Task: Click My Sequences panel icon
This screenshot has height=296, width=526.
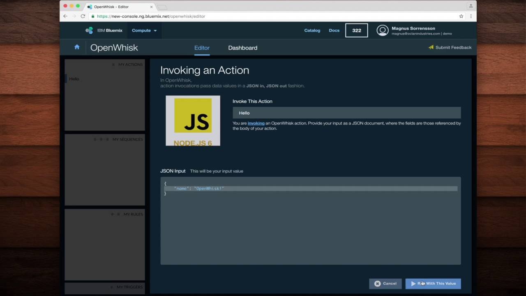Action: coord(102,139)
